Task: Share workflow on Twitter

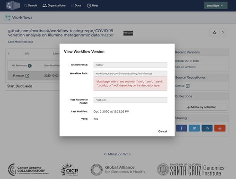Action: click(x=194, y=128)
